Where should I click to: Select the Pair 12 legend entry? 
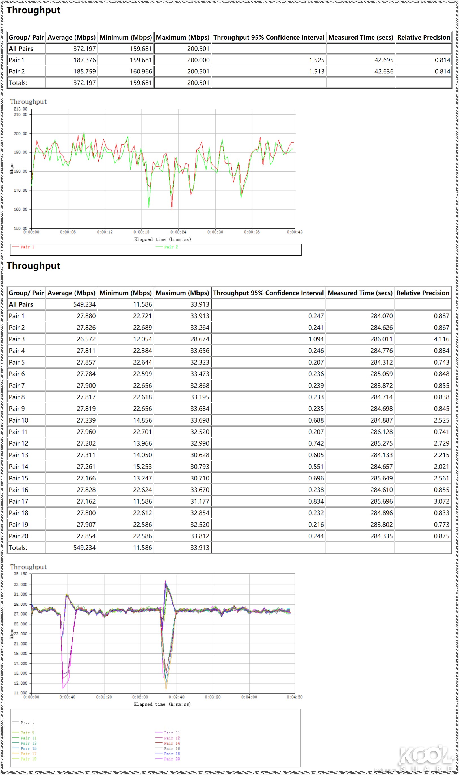[x=168, y=738]
